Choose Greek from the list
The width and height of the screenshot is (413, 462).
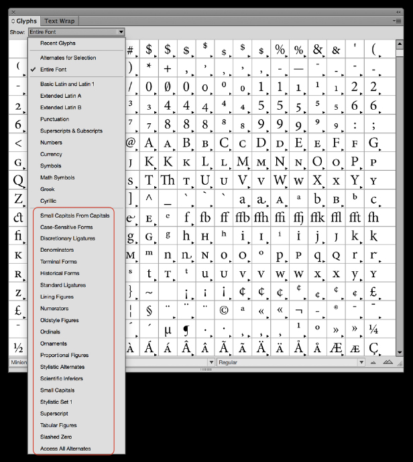pyautogui.click(x=76, y=189)
